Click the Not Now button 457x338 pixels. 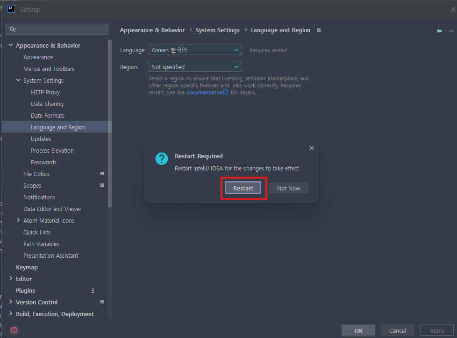(288, 188)
